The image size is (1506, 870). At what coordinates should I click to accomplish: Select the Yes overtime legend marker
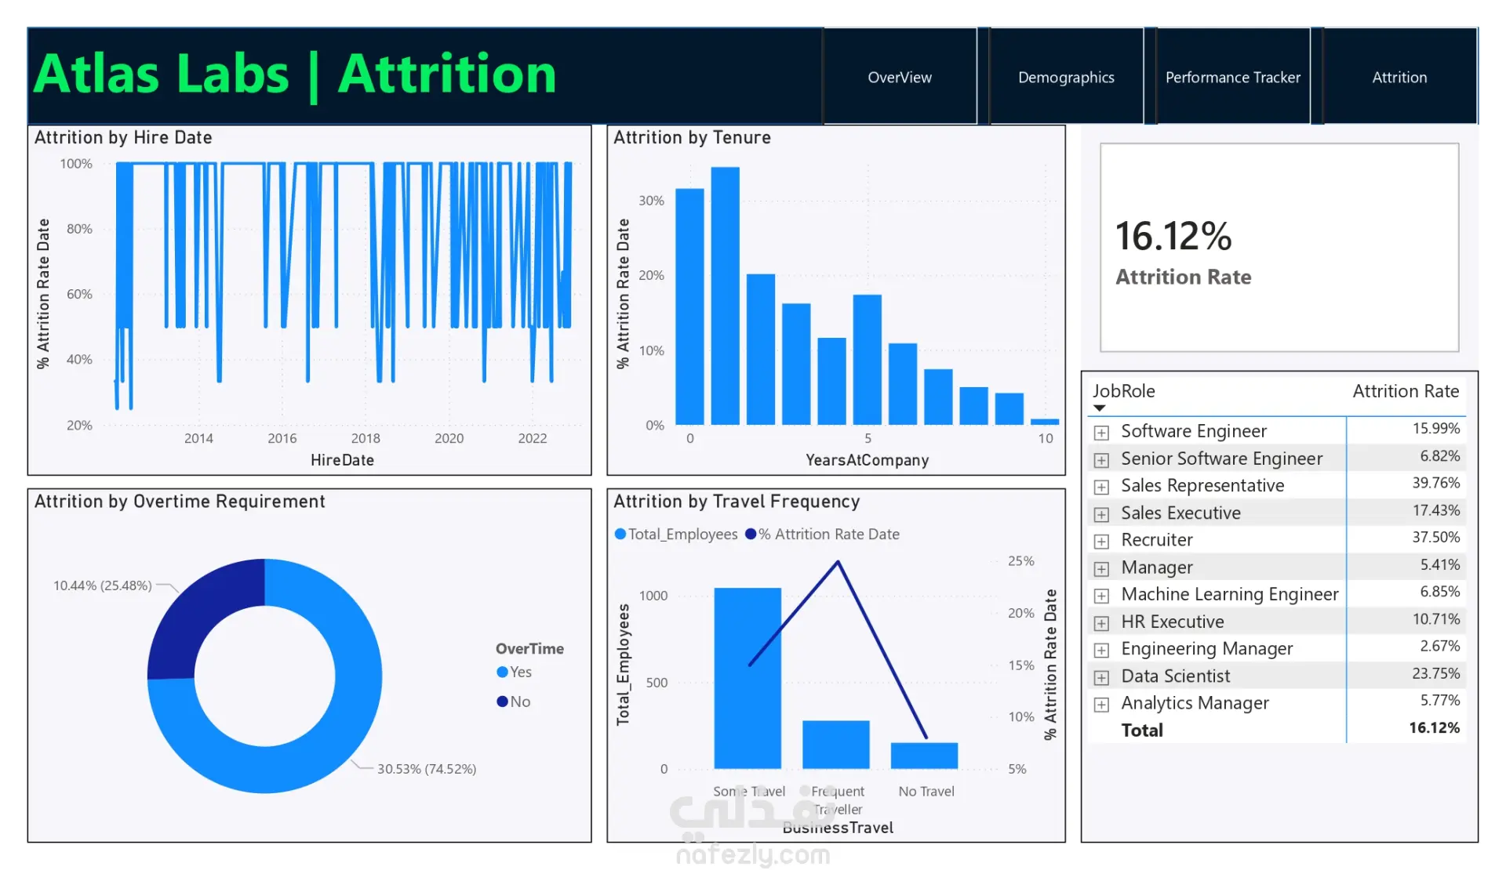[x=502, y=672]
